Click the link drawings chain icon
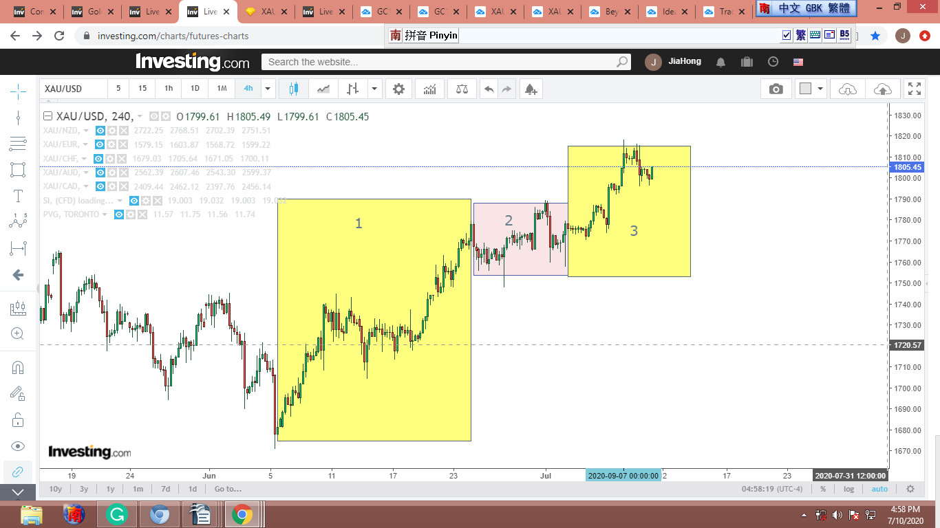Screen dimensions: 940x528 (18, 472)
